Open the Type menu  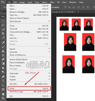[x=37, y=2]
